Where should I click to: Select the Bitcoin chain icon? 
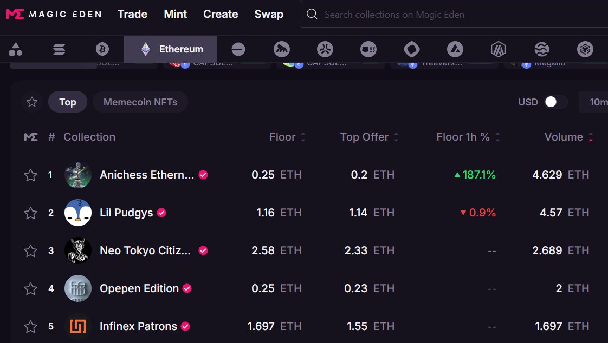tap(102, 49)
